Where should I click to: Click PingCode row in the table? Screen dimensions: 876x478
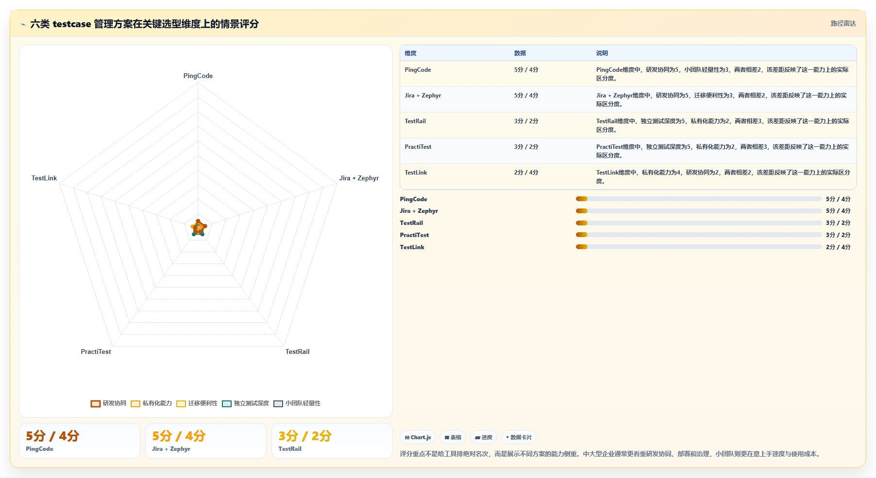click(628, 74)
